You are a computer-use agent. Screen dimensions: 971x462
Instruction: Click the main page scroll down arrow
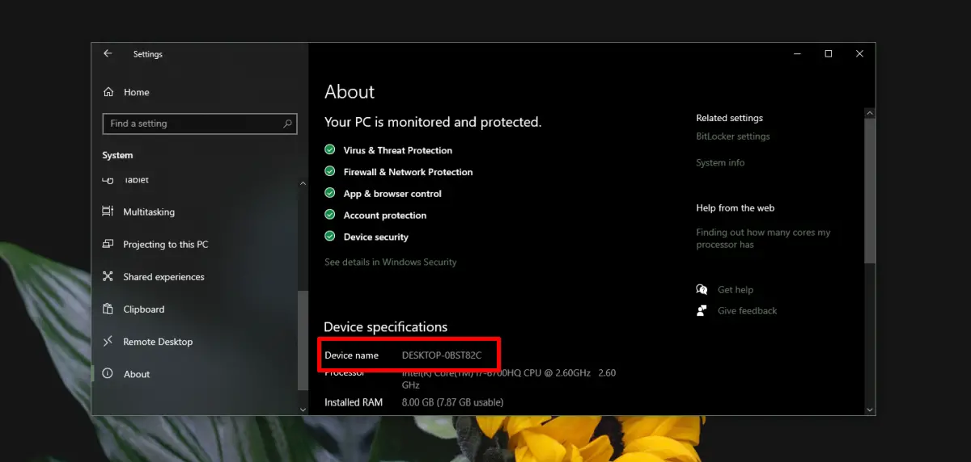pos(870,409)
